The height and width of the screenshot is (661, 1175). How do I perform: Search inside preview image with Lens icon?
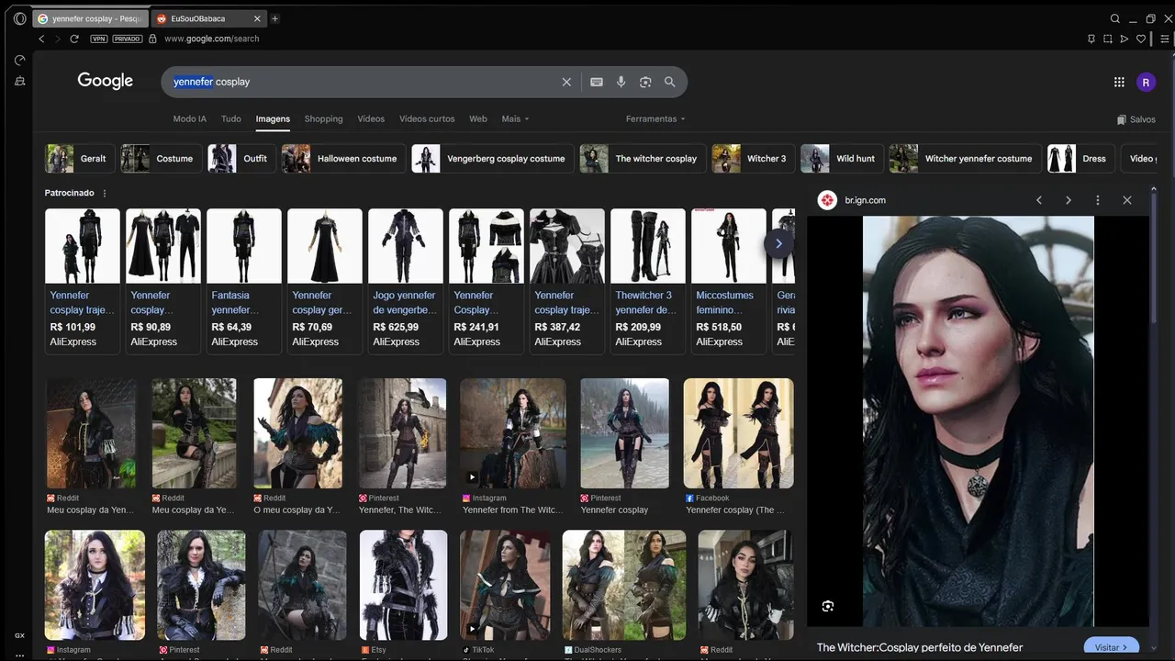click(828, 606)
